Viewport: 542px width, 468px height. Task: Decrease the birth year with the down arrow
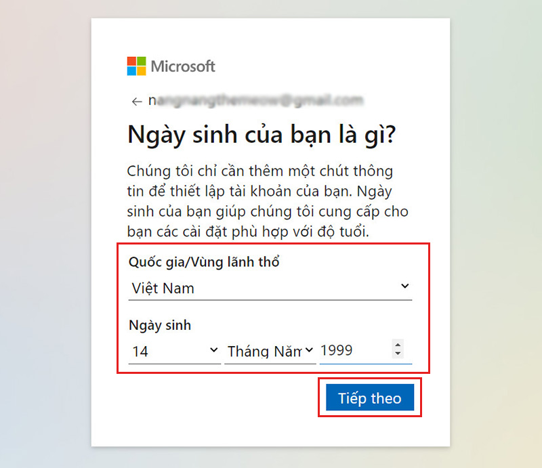point(398,354)
